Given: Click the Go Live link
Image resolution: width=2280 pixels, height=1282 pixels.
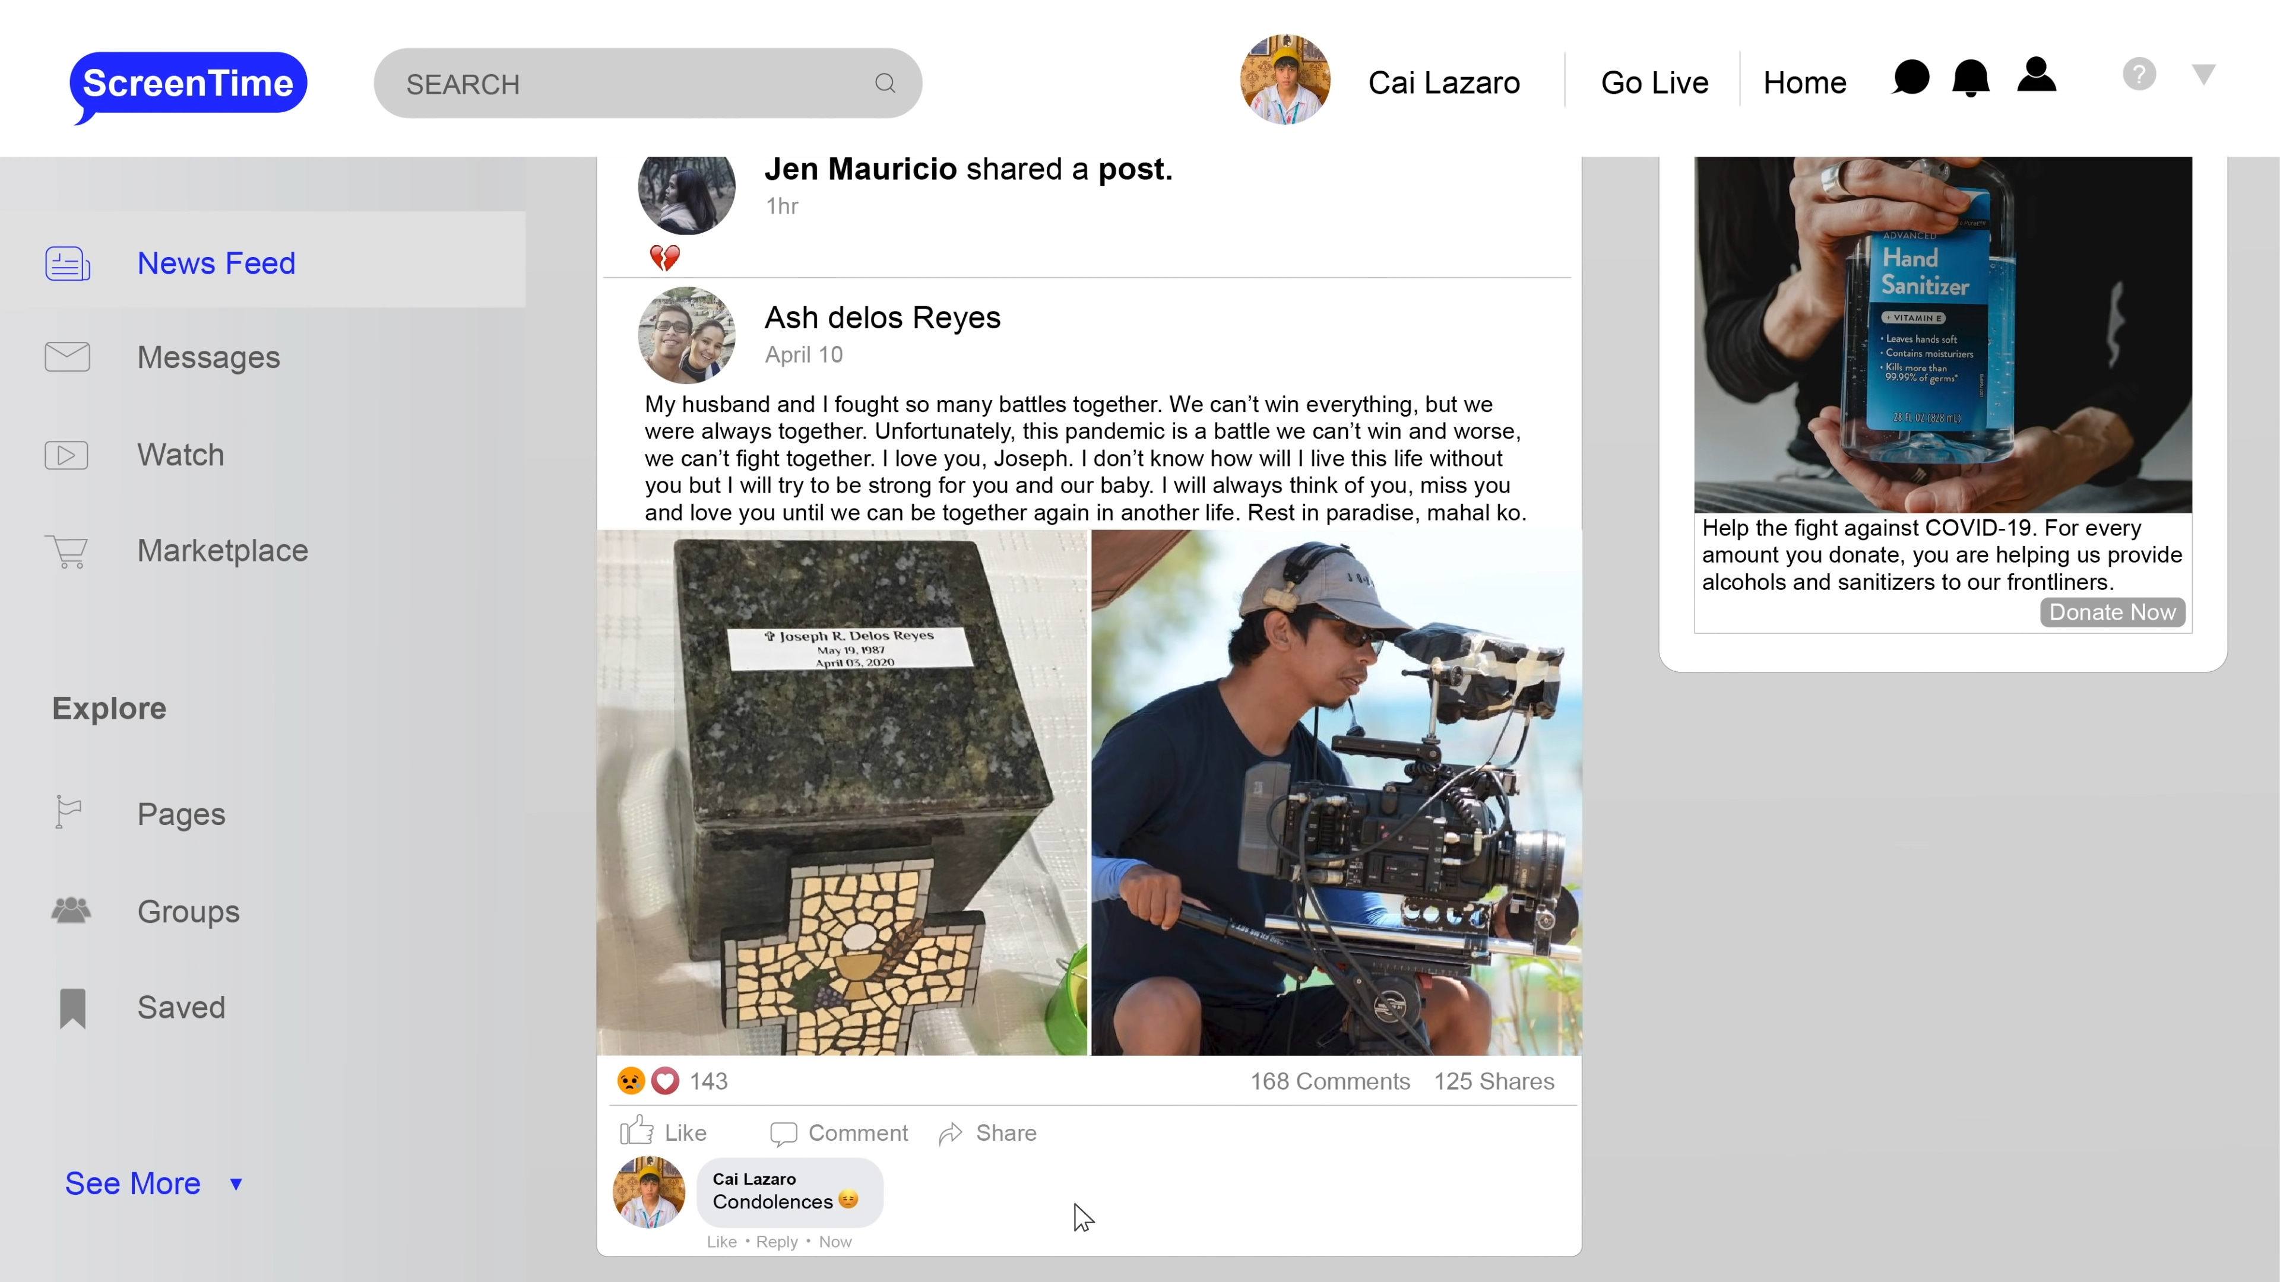Looking at the screenshot, I should (x=1654, y=82).
